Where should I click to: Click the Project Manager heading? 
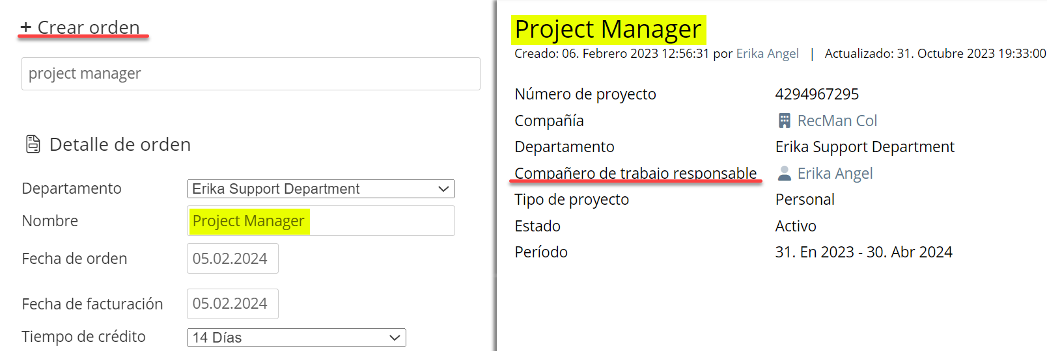tap(607, 29)
